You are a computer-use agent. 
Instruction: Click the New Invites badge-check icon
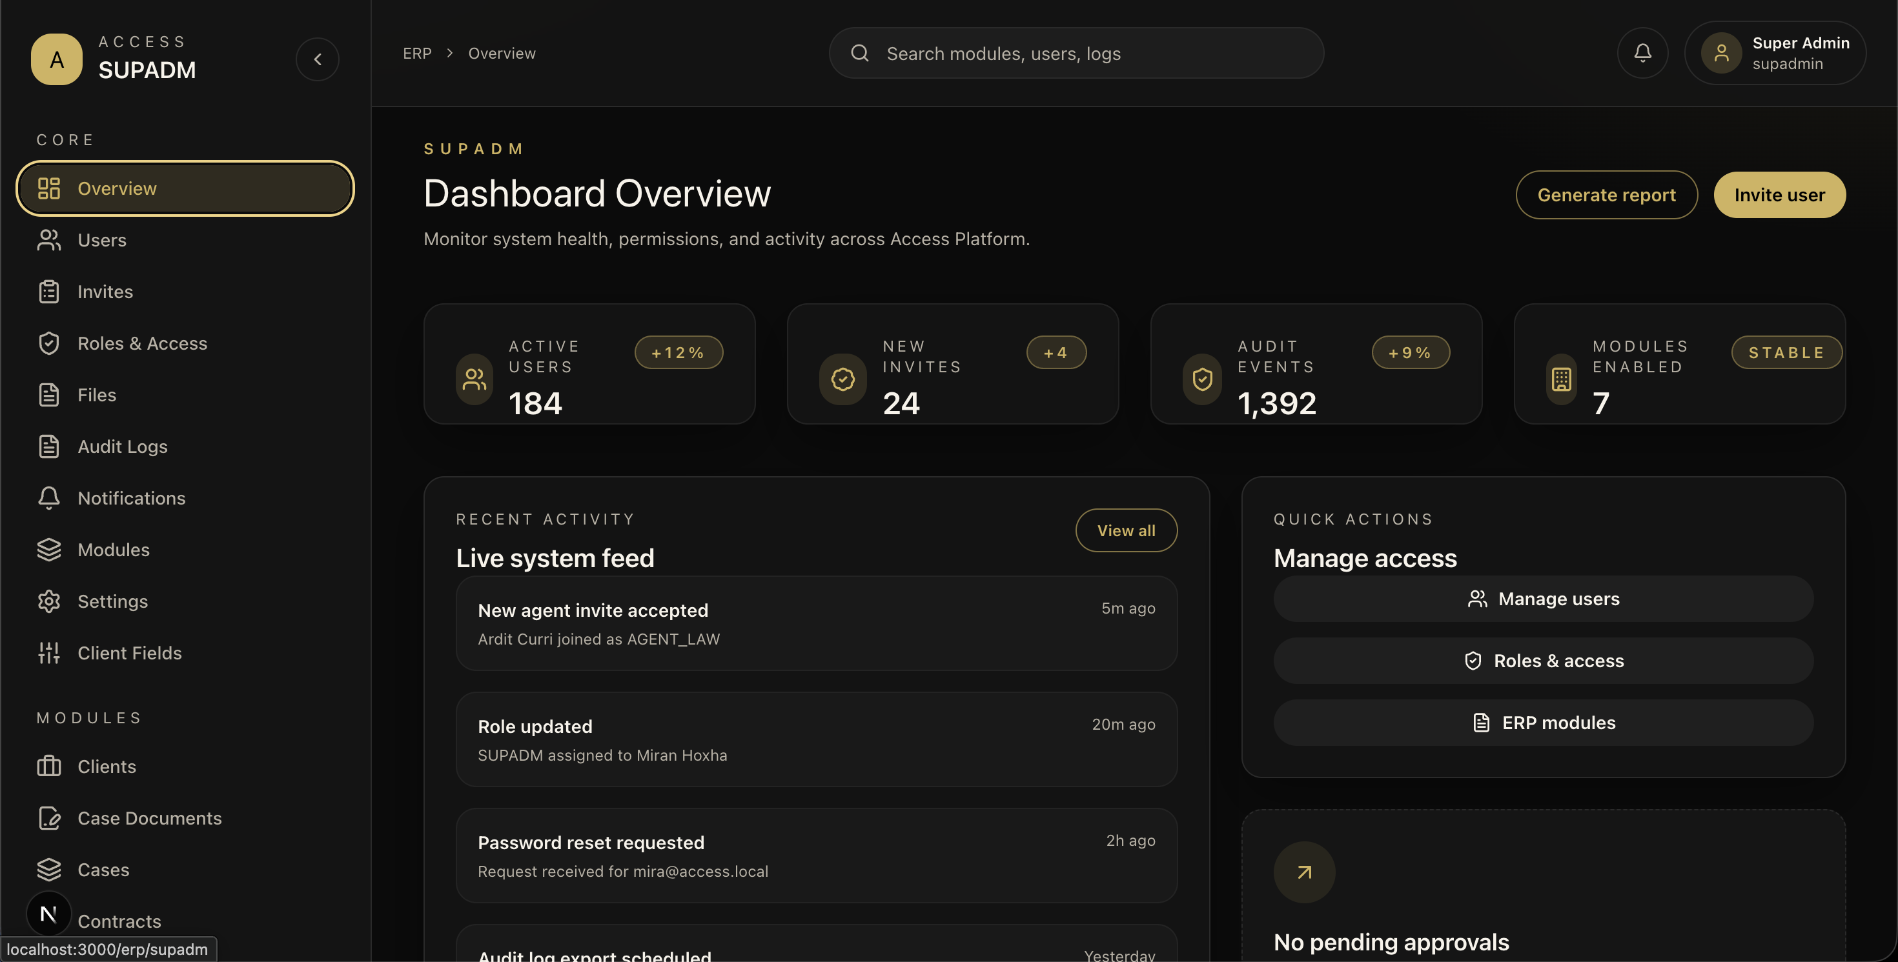(x=843, y=379)
